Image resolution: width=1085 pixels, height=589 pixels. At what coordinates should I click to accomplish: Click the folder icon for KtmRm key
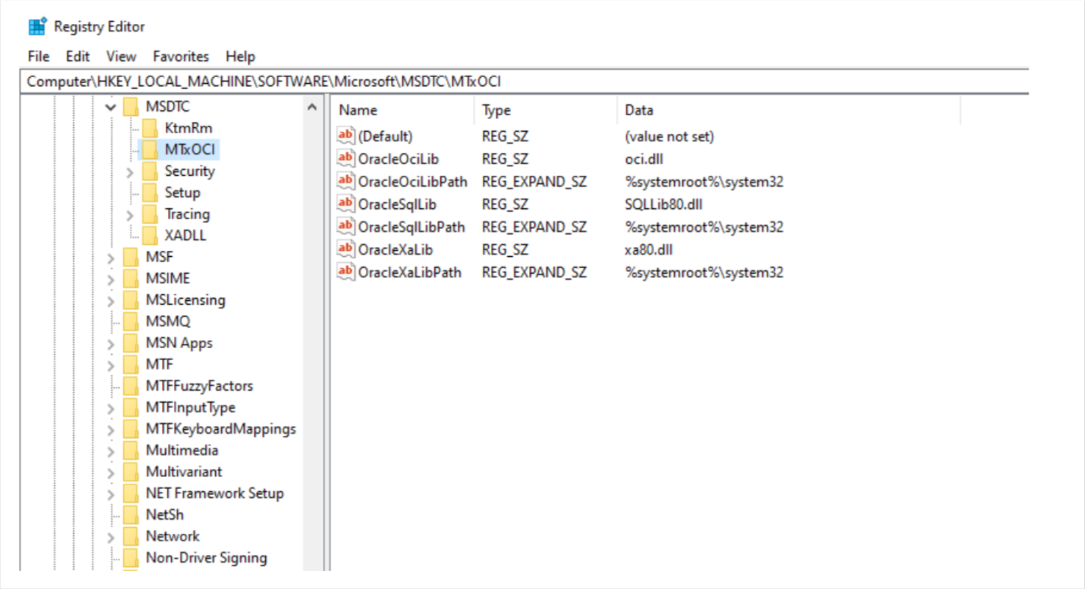coord(151,128)
